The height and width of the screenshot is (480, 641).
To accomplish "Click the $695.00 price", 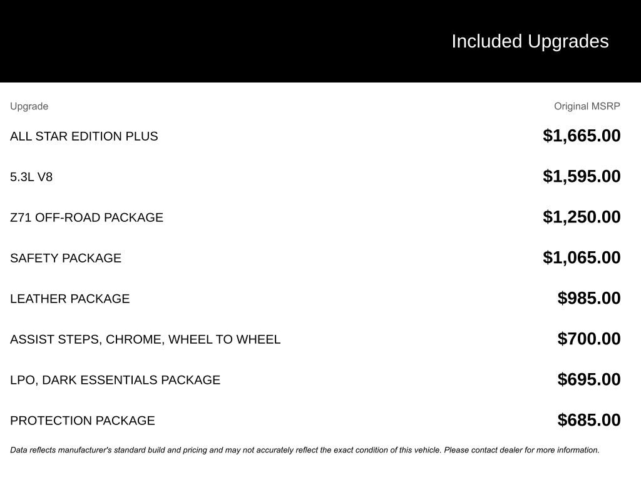I will coord(588,379).
